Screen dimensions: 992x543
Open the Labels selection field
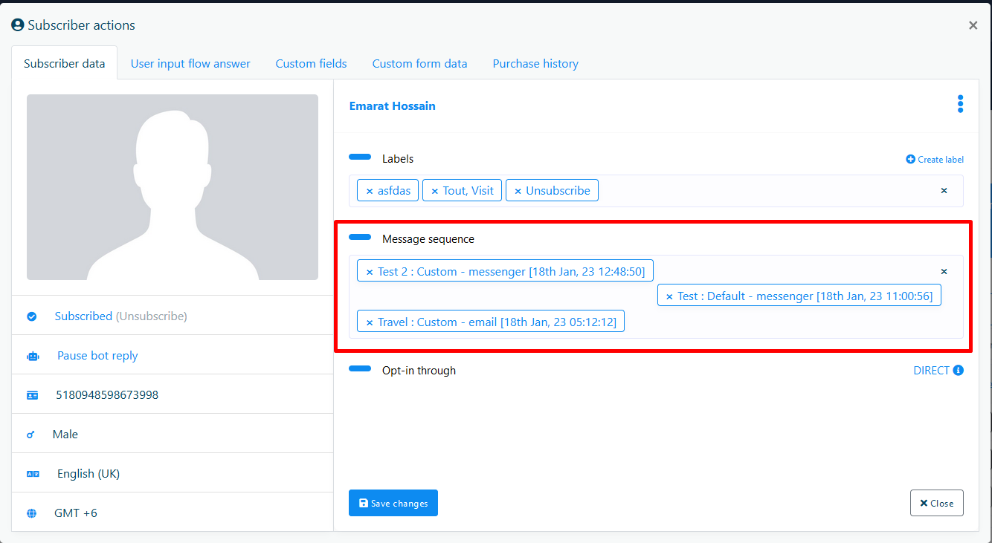[x=766, y=191]
